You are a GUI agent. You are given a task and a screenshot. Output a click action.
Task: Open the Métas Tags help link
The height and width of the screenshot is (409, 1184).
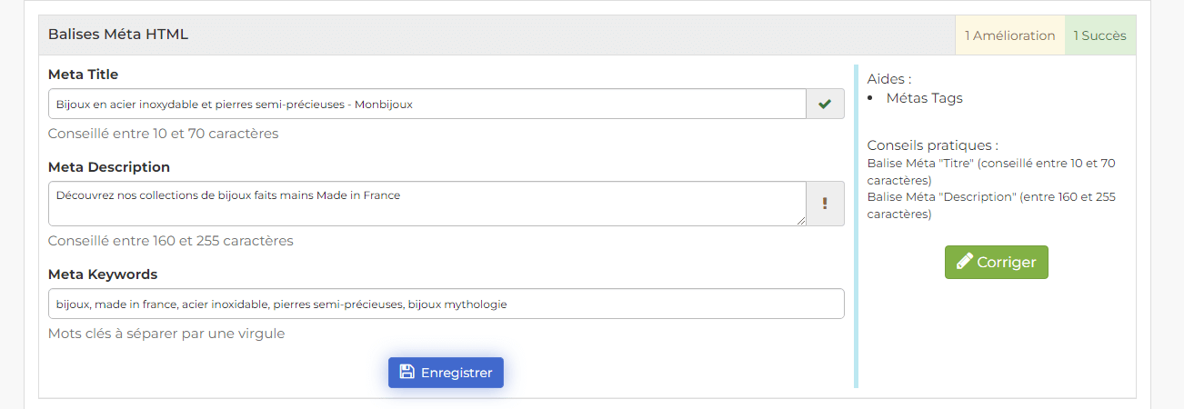click(x=924, y=98)
